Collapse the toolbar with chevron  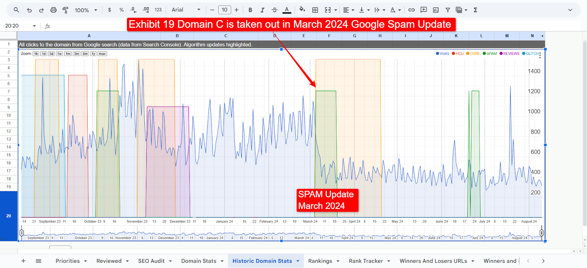coord(570,10)
